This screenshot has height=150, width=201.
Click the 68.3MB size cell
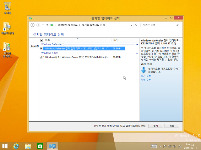coord(117,48)
